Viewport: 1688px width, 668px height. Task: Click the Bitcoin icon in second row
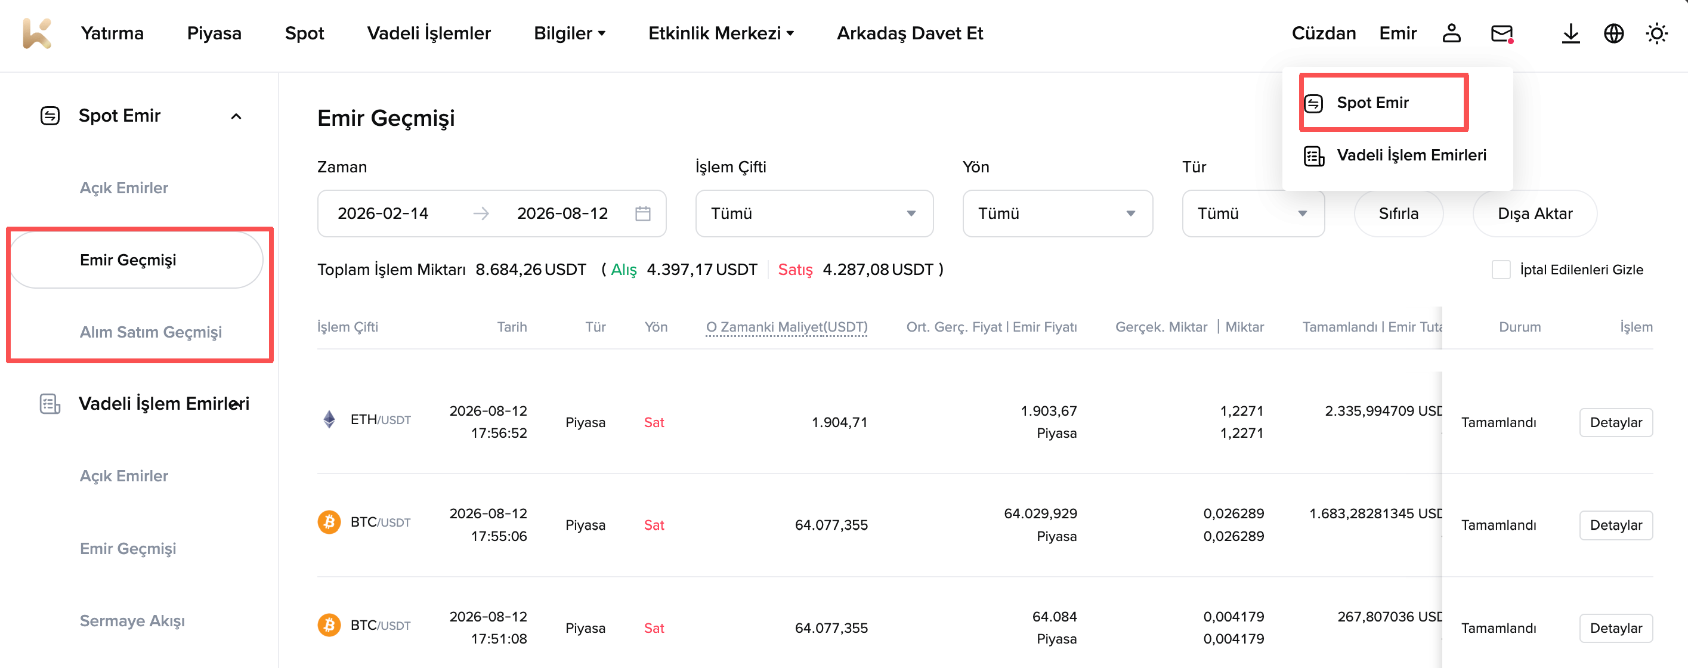329,522
